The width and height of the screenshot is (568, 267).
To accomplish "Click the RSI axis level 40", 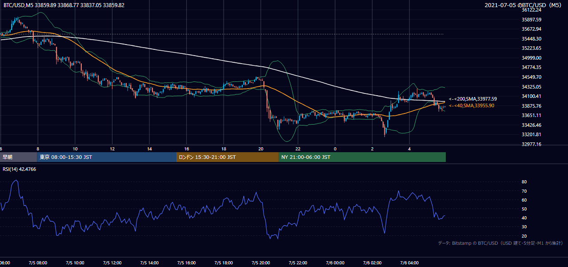I will (524, 218).
